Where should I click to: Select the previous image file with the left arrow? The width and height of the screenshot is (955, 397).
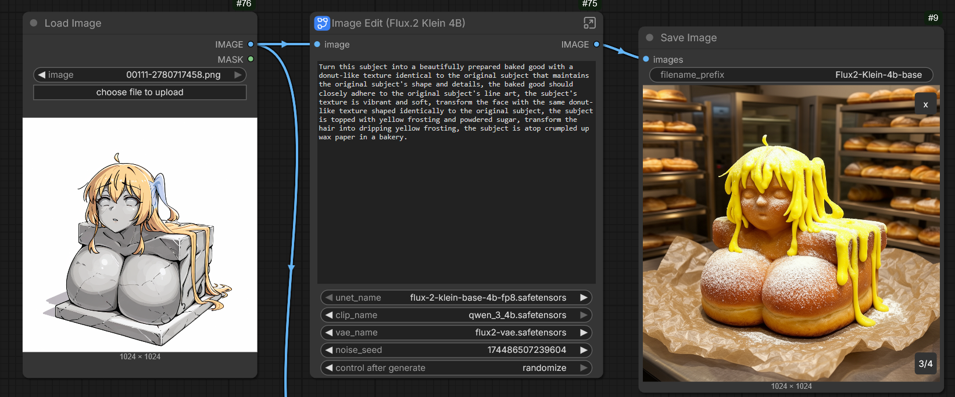click(41, 75)
